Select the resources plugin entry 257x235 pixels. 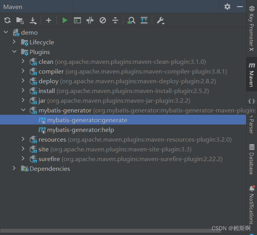(123, 140)
